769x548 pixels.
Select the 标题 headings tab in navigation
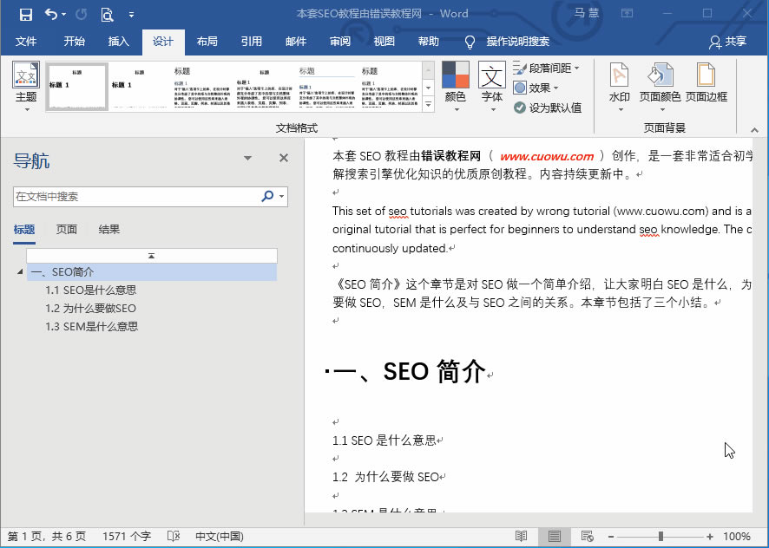pos(24,230)
